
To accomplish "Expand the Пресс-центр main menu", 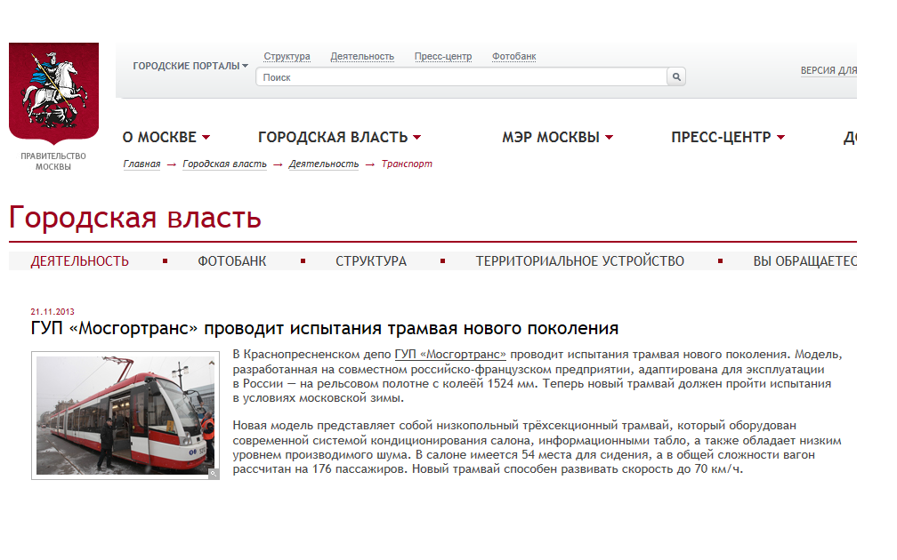I will point(728,137).
